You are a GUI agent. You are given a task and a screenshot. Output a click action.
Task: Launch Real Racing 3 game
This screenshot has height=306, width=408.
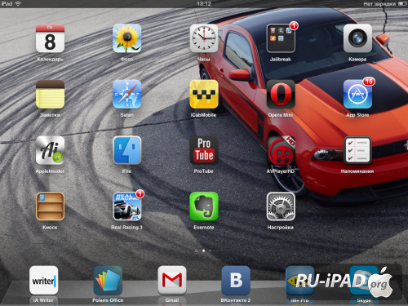click(x=127, y=206)
